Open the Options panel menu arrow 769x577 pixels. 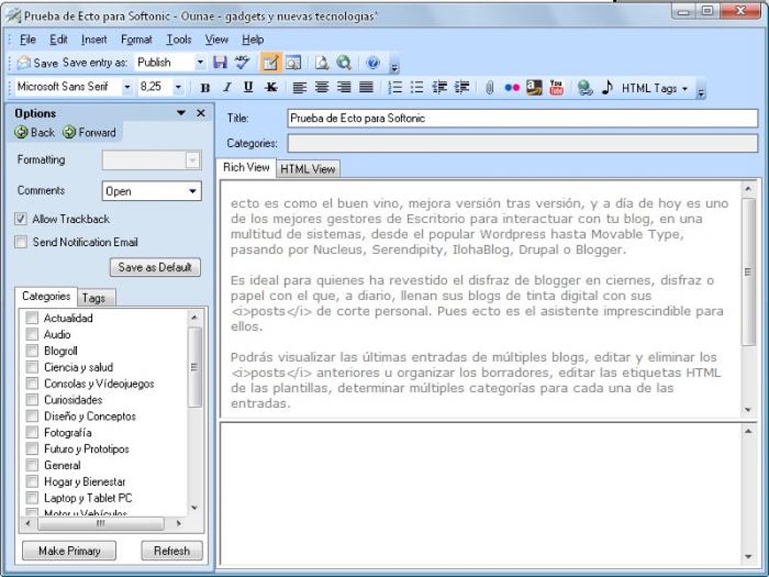(181, 113)
